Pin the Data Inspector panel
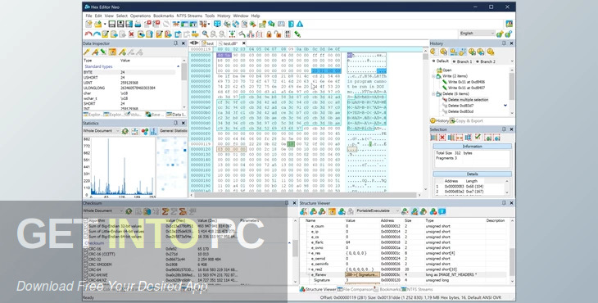Screen dimensions: 598x303 coord(176,43)
